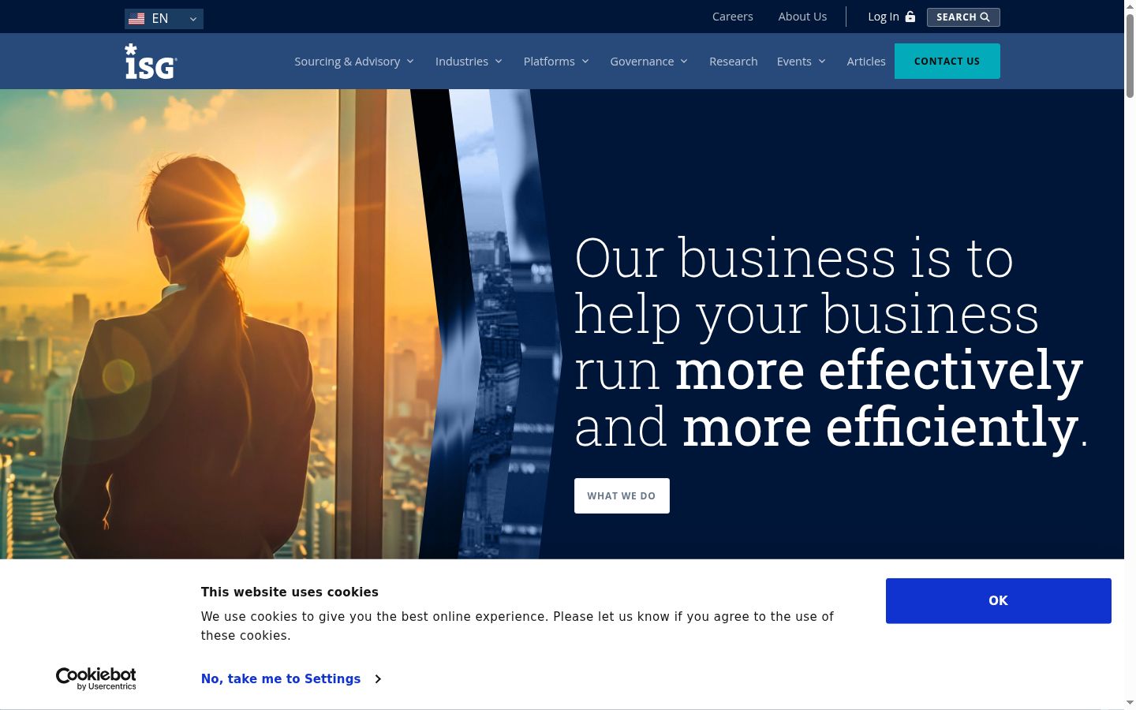1136x710 pixels.
Task: Open the Articles page
Action: [x=866, y=62]
